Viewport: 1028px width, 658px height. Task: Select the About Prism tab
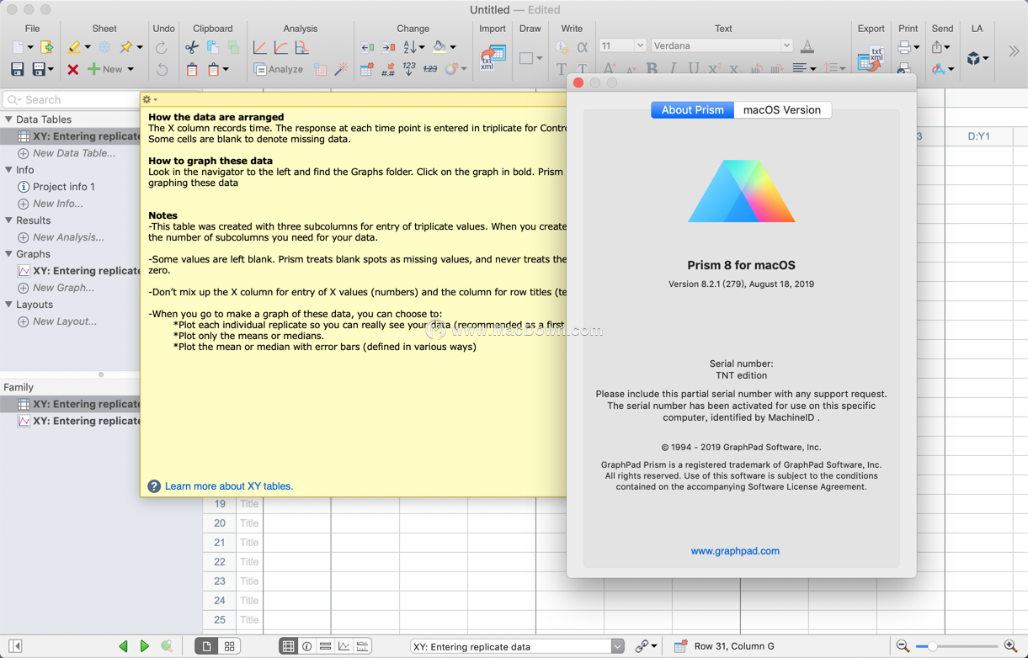tap(692, 110)
